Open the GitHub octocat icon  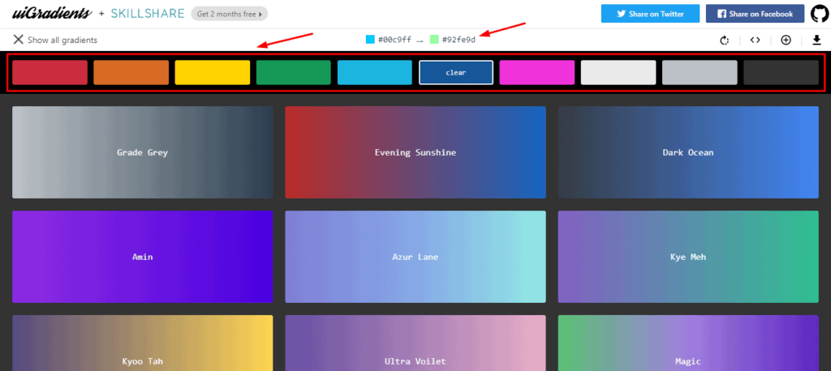pyautogui.click(x=820, y=14)
